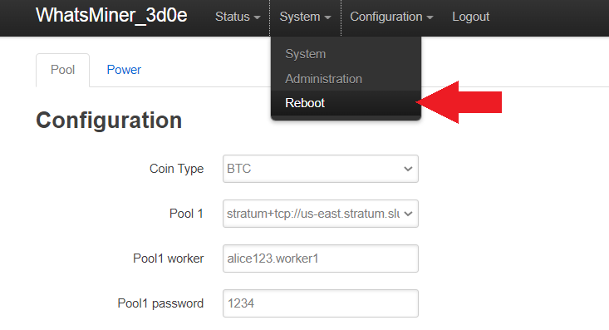The image size is (609, 330).
Task: Open the Coin Type select box showing BTC
Action: click(321, 169)
